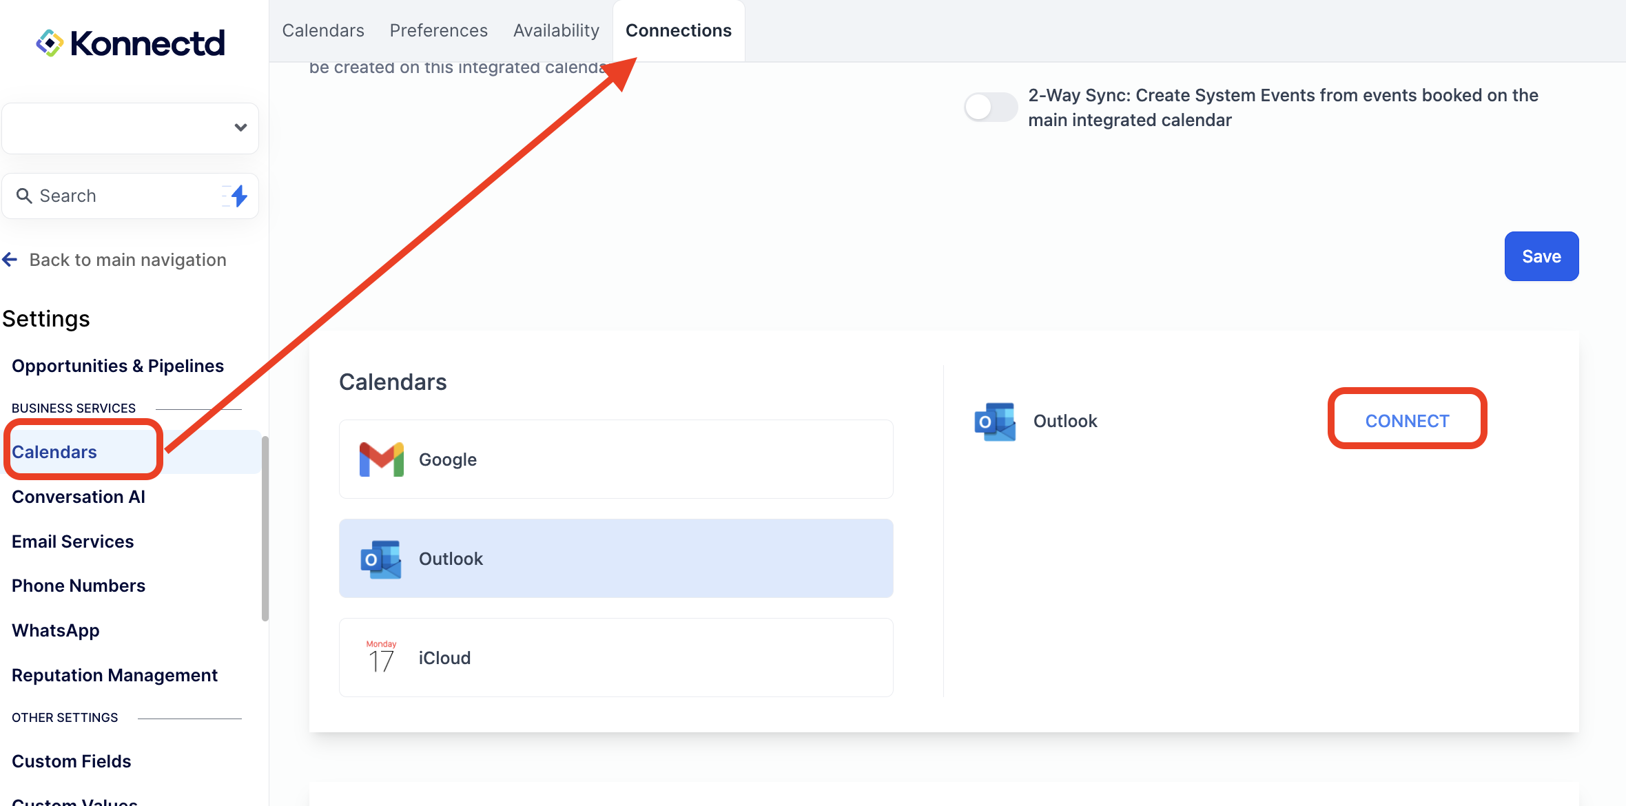Viewport: 1626px width, 806px height.
Task: Click Back to main navigation link
Action: click(x=127, y=260)
